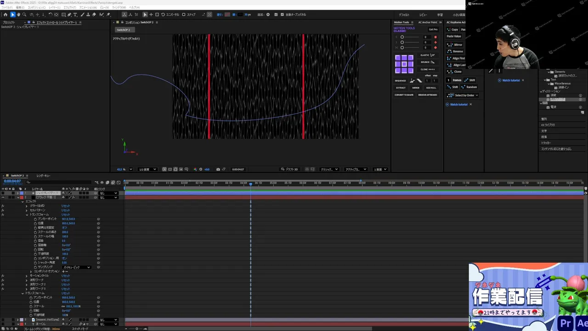The width and height of the screenshot is (588, 331).
Task: Toggle the スナップ (Snap) checkbox
Action: tap(184, 15)
